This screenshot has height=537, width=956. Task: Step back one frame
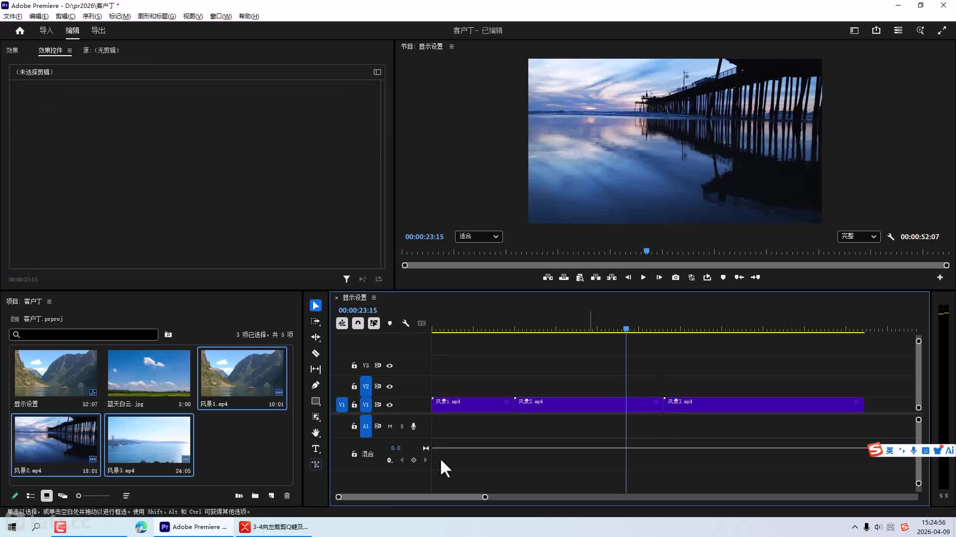point(628,277)
